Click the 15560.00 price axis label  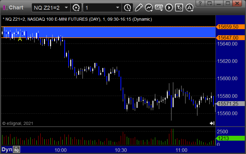point(227,113)
